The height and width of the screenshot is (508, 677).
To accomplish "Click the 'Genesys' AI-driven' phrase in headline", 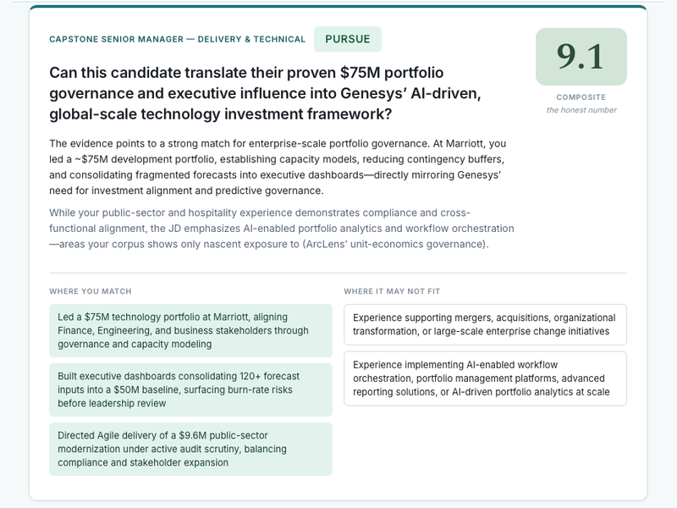I will [410, 93].
